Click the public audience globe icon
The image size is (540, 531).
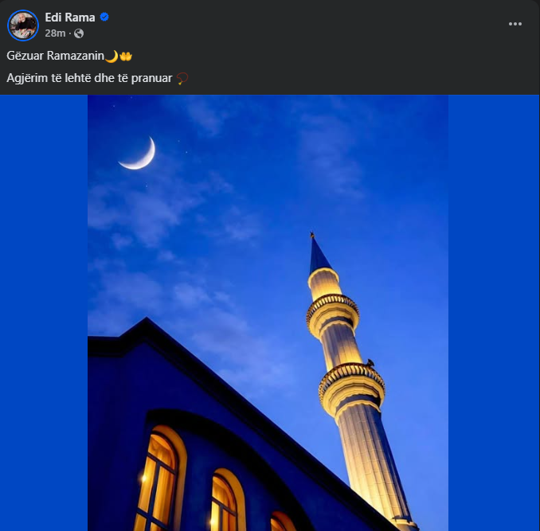point(78,33)
